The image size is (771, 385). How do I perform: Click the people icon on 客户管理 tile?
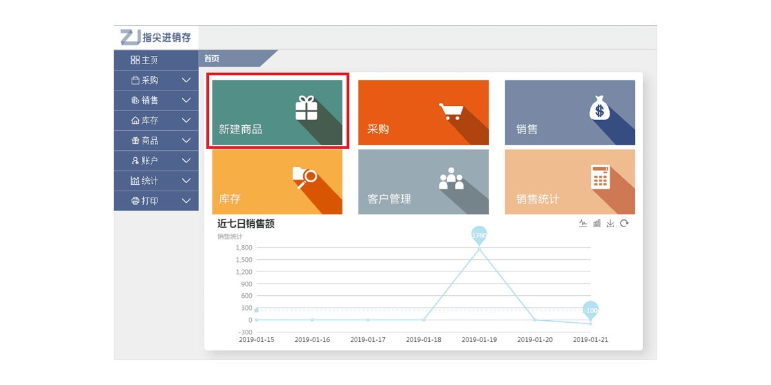tap(451, 178)
